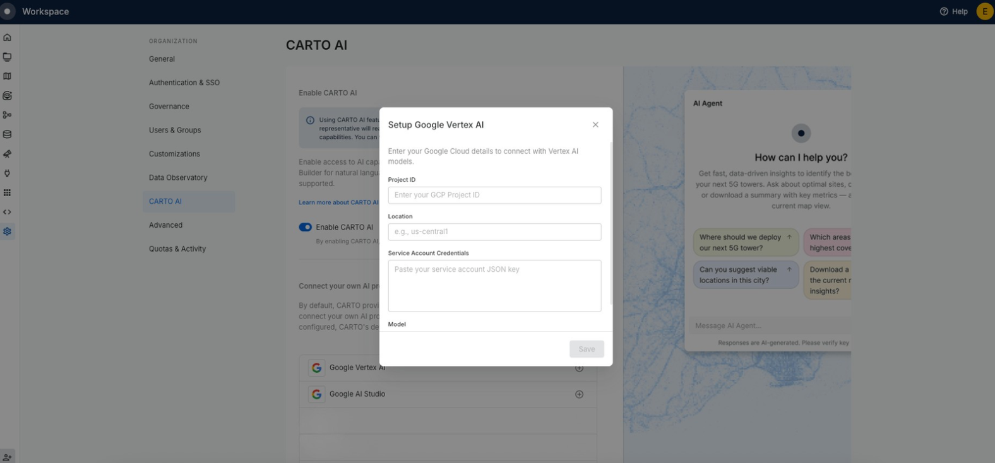The image size is (995, 463).
Task: Click the 'Model' field label in dialog
Action: click(397, 324)
